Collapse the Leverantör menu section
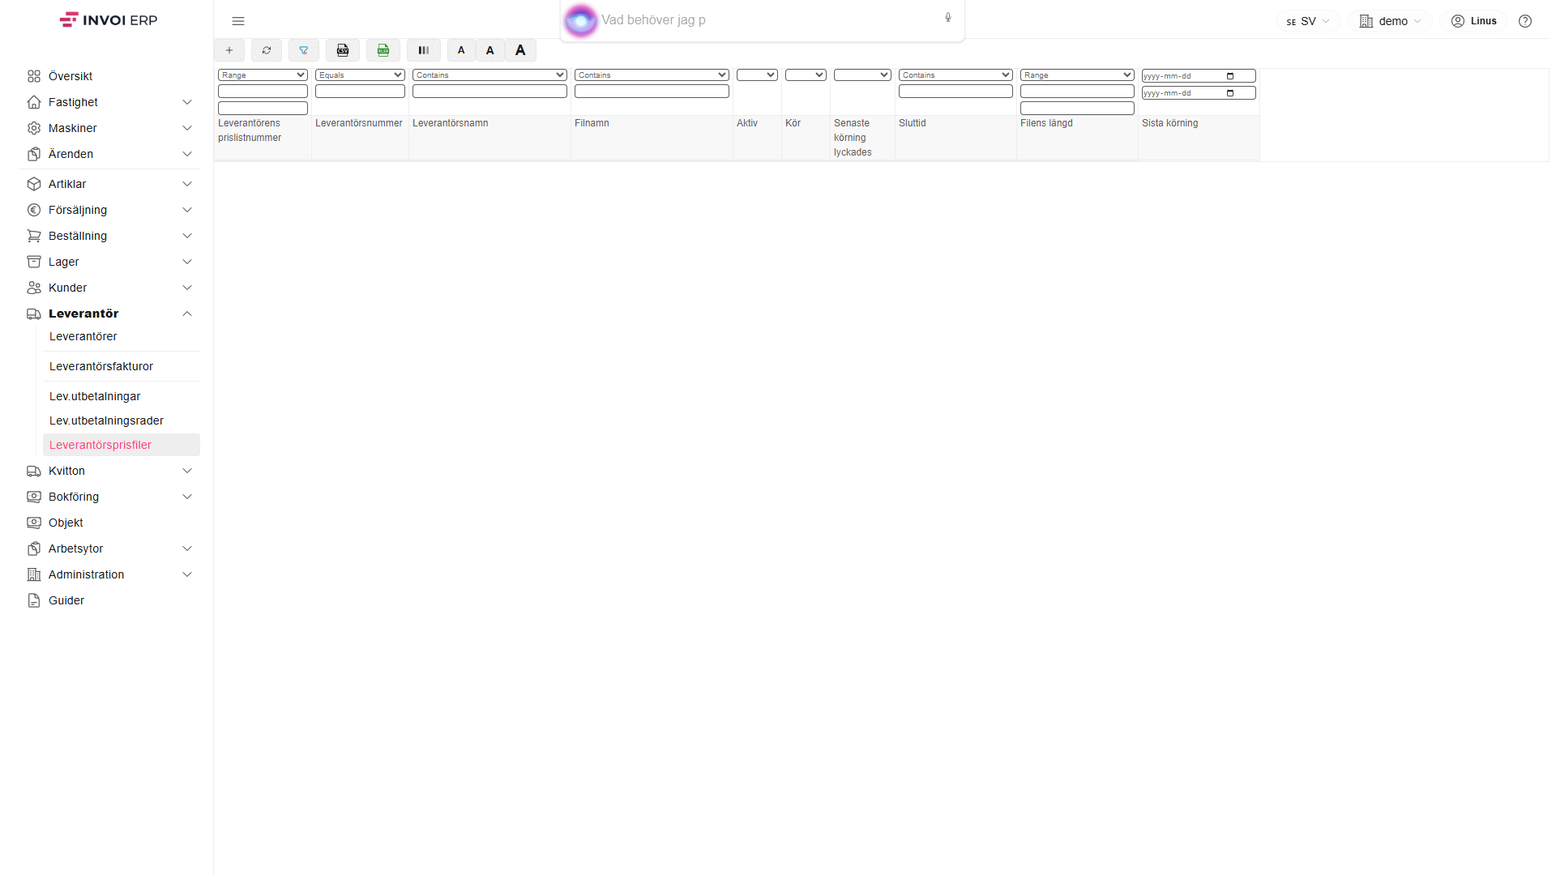Viewport: 1556px width, 875px height. pyautogui.click(x=110, y=314)
